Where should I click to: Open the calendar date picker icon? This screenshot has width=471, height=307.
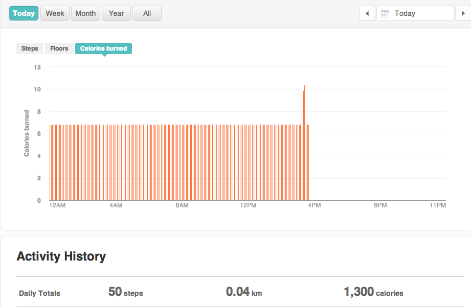[385, 13]
